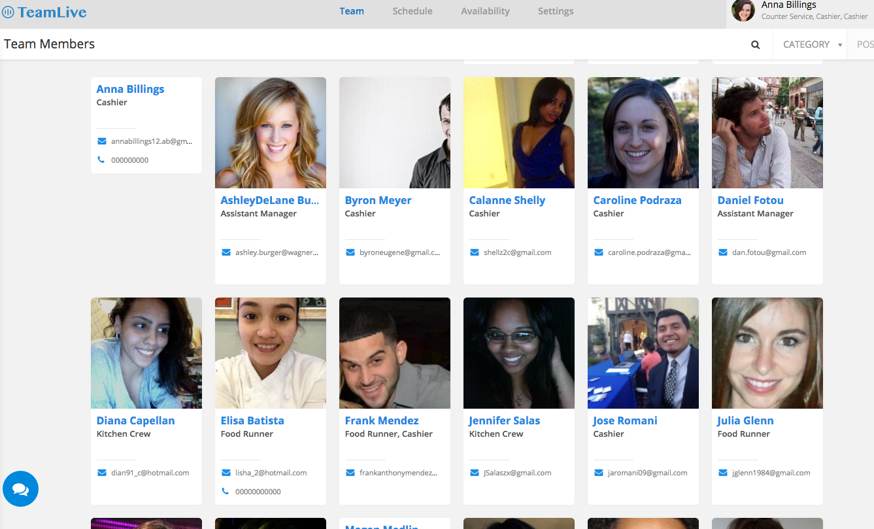Click Julia Glenn's profile photo
Viewport: 874px width, 529px height.
point(767,353)
